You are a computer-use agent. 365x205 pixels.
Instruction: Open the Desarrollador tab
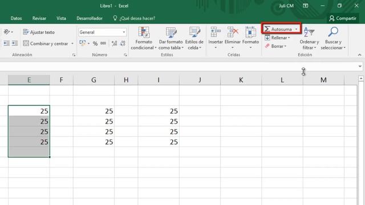(90, 18)
